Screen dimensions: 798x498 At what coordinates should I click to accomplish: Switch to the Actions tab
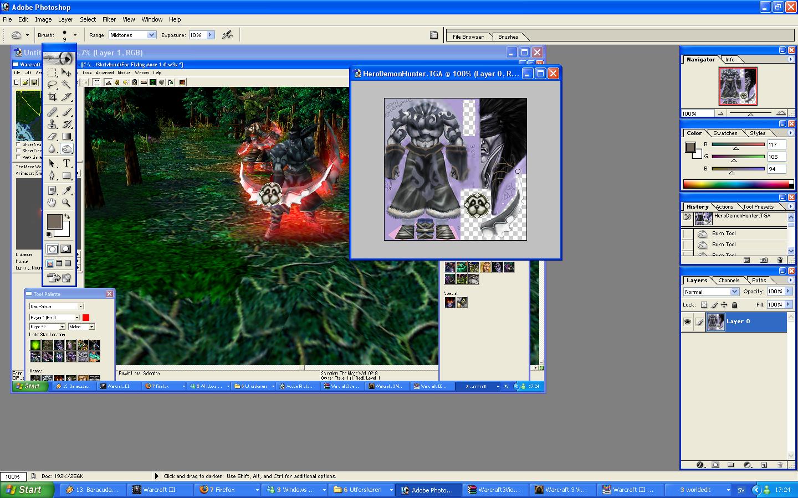[x=724, y=207]
